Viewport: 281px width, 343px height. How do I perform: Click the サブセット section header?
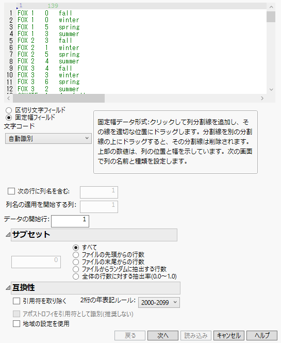tap(94, 235)
